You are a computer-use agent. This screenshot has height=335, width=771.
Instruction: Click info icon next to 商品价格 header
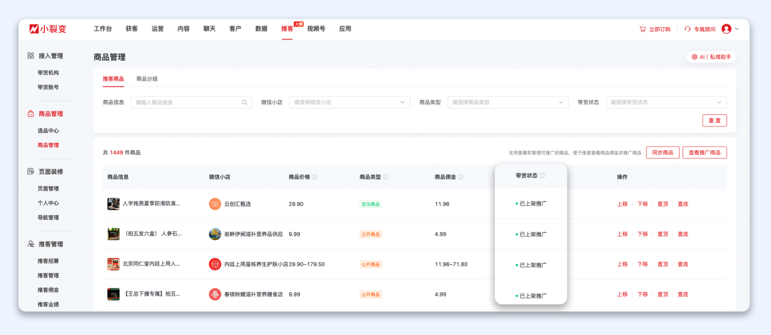[x=314, y=177]
